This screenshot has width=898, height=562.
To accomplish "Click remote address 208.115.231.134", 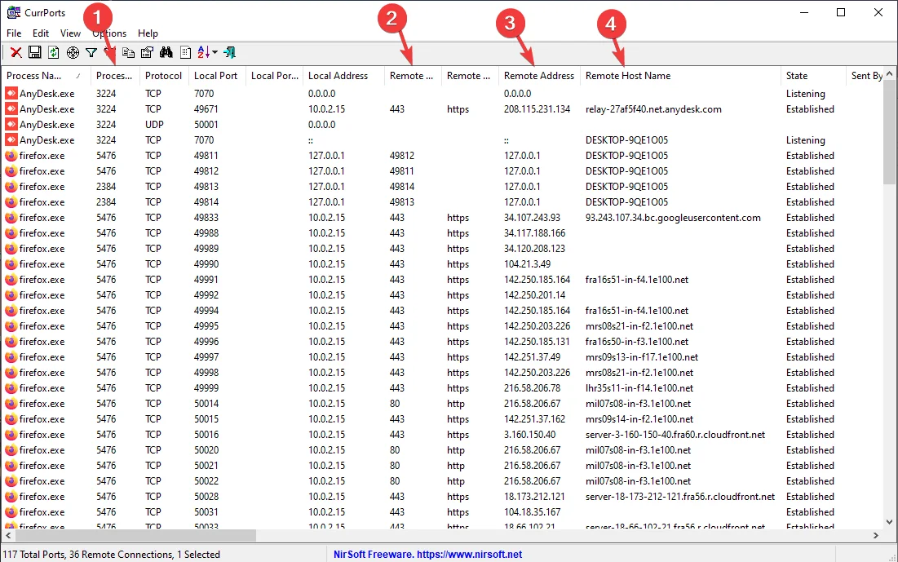I will point(537,108).
